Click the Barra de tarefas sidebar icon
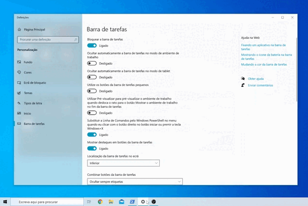This screenshot has height=206, width=308. (19, 123)
